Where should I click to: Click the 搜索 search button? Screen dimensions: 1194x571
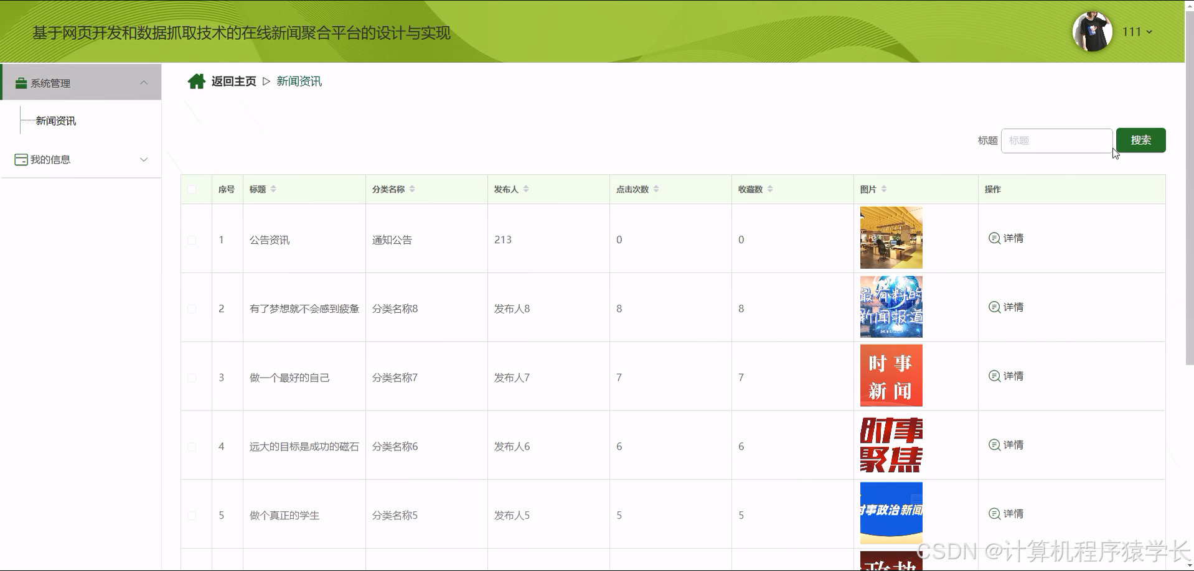click(x=1140, y=140)
